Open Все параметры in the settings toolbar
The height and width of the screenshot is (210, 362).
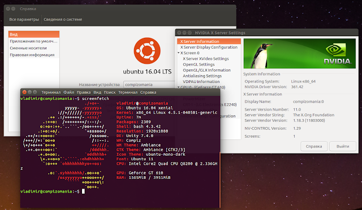point(24,19)
